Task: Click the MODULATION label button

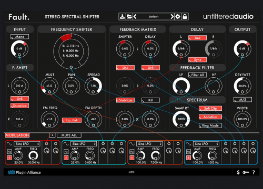Action: point(17,135)
